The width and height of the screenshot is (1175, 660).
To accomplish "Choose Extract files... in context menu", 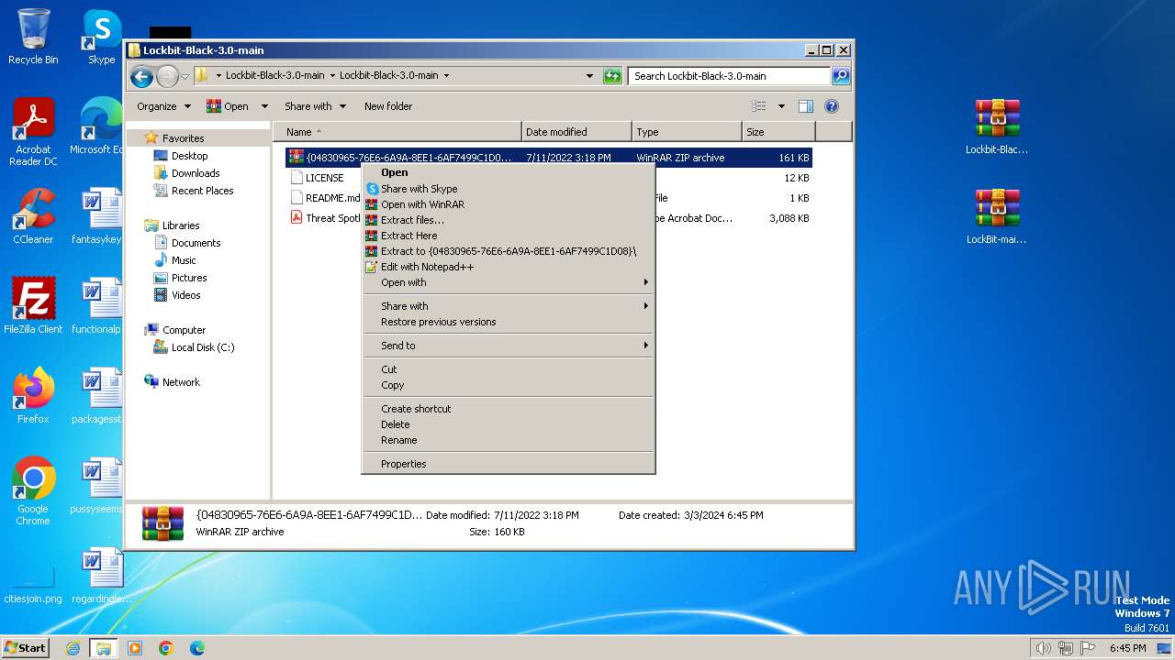I will (x=509, y=220).
